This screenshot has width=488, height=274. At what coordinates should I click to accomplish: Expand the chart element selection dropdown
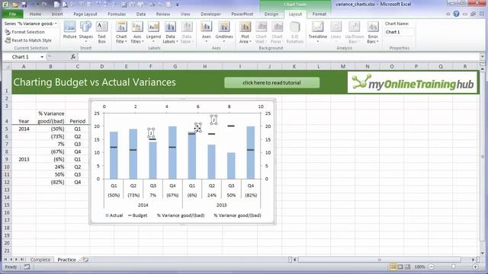pos(56,24)
